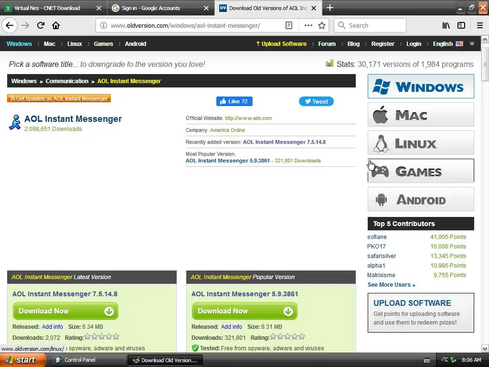Click the Tweet button
This screenshot has width=489, height=367.
tap(316, 101)
